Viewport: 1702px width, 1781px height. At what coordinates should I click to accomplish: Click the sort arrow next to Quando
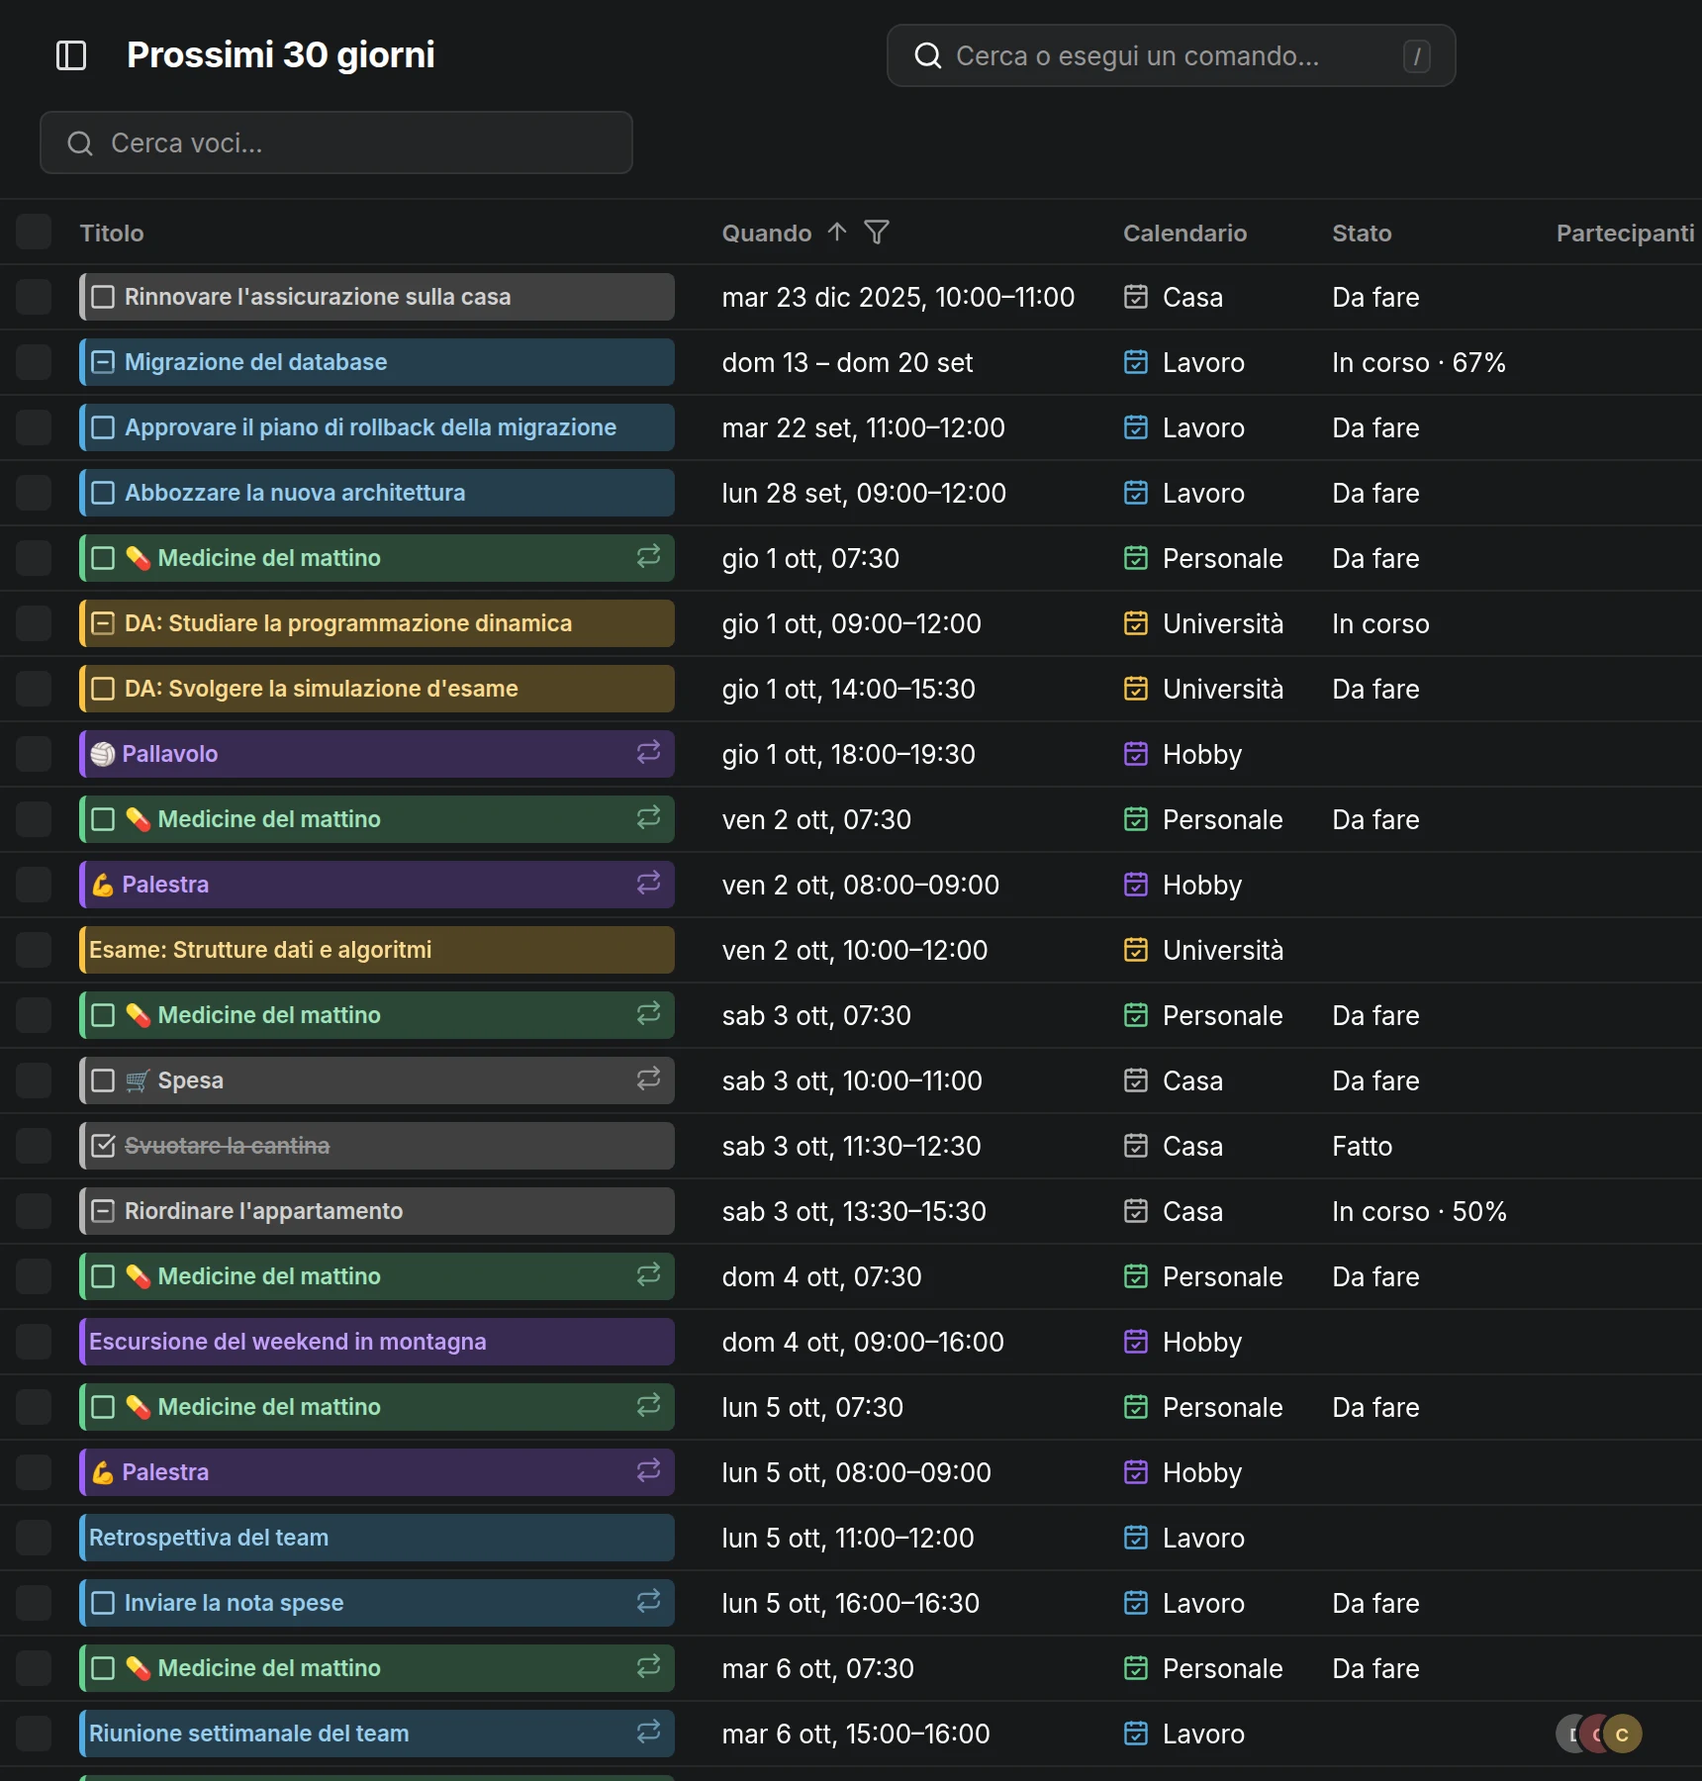(x=837, y=233)
